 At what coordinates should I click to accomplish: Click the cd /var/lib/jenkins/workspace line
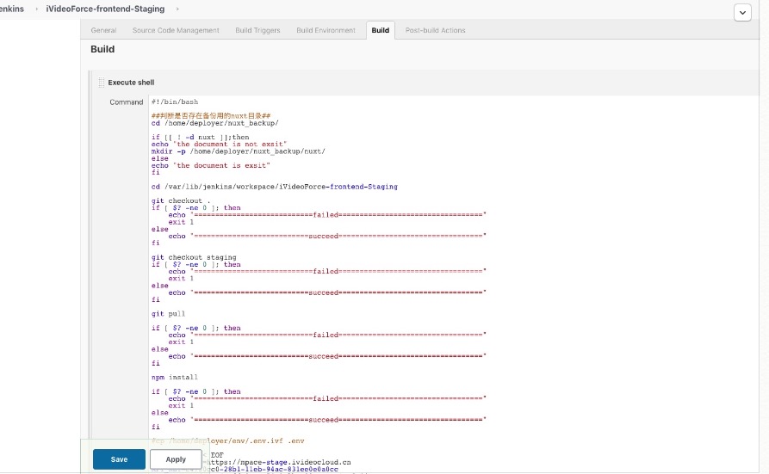coord(275,187)
